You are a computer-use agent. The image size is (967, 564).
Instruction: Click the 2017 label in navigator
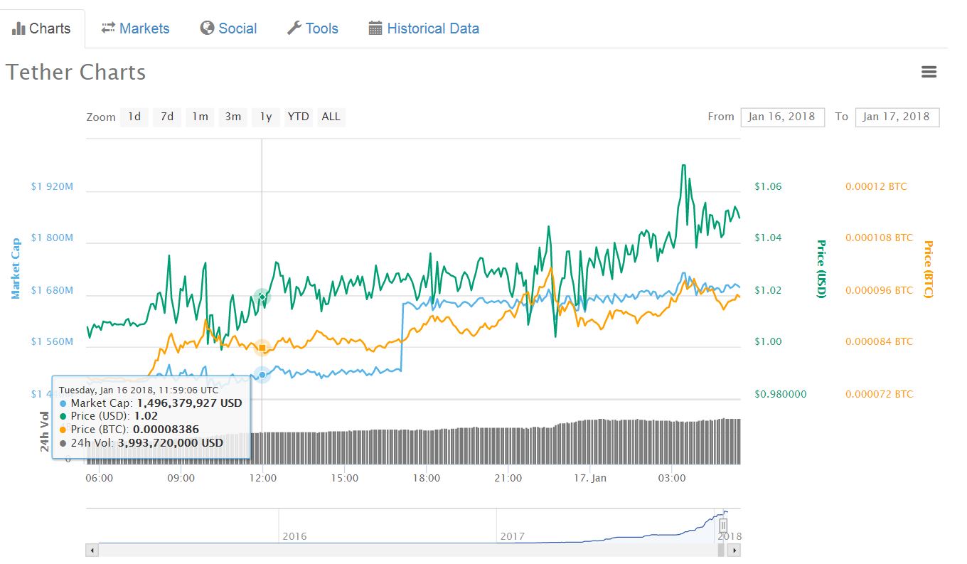coord(513,536)
